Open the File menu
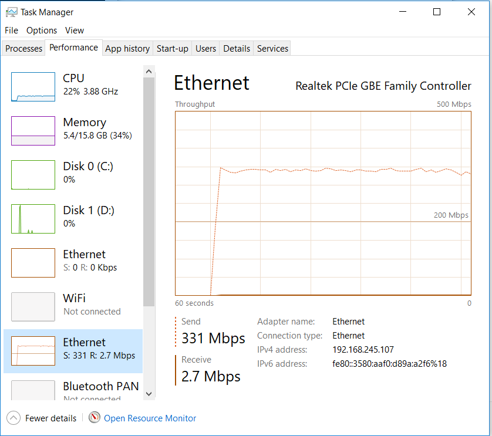Image resolution: width=492 pixels, height=436 pixels. pyautogui.click(x=11, y=30)
